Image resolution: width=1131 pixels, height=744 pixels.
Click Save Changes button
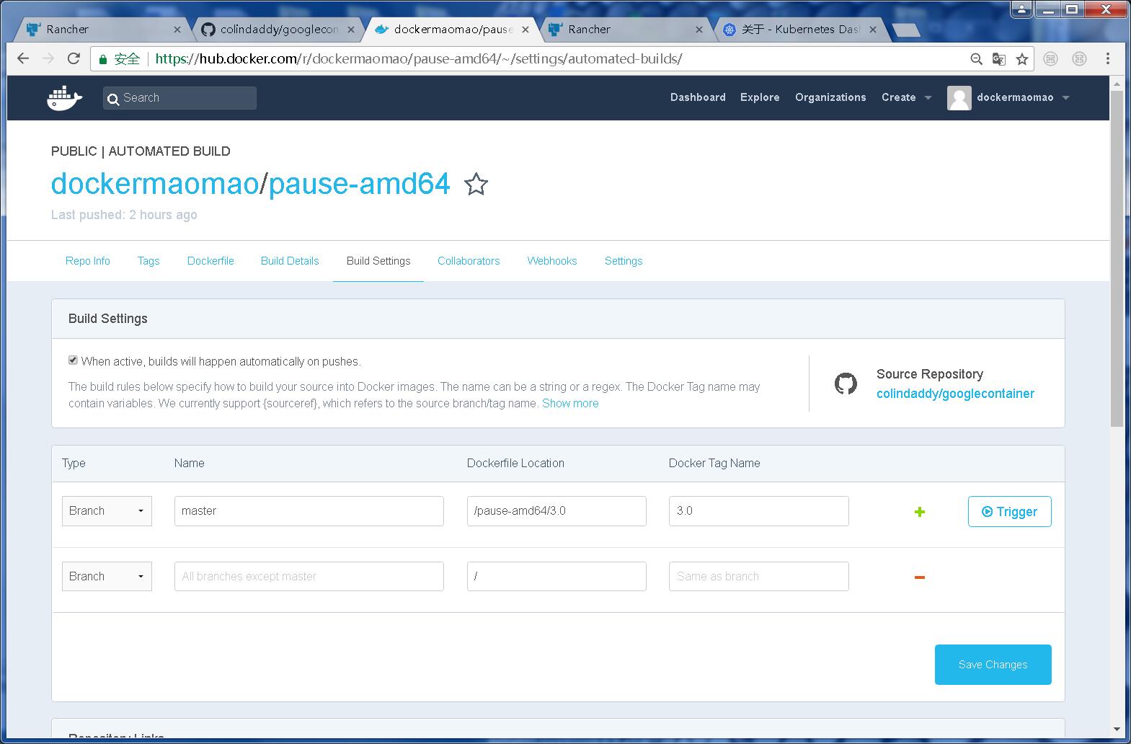tap(993, 665)
